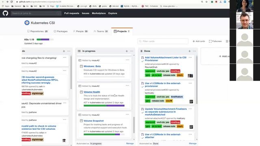
Task: Click Add cards button
Action: click(199, 41)
